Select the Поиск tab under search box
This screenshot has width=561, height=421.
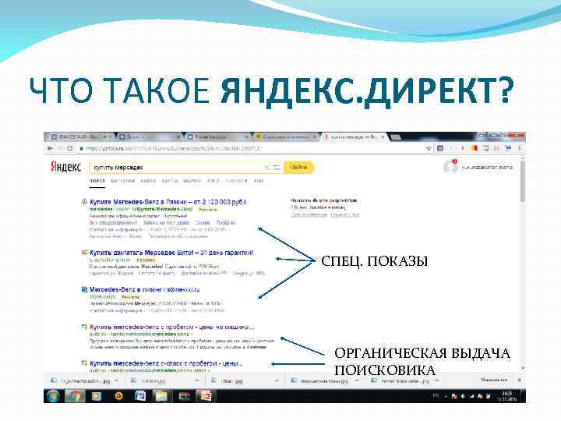97,181
